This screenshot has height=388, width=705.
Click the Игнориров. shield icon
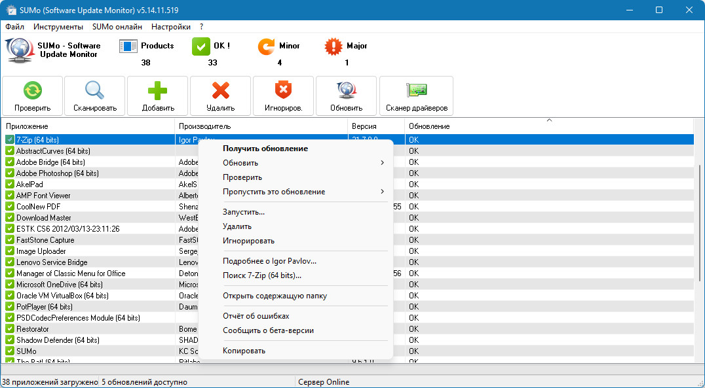pos(283,90)
